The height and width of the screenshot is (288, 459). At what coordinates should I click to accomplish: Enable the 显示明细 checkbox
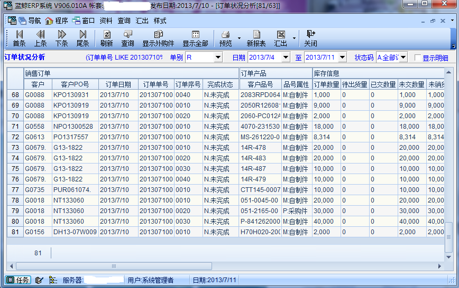(x=418, y=58)
